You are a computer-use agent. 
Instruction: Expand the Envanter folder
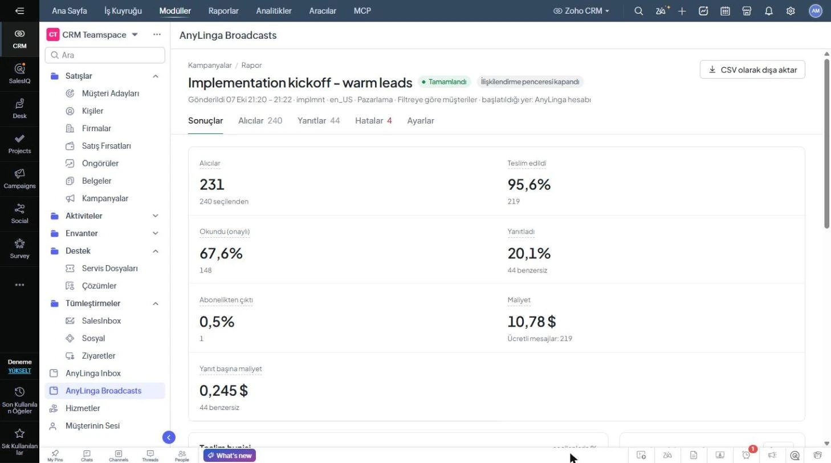point(156,233)
